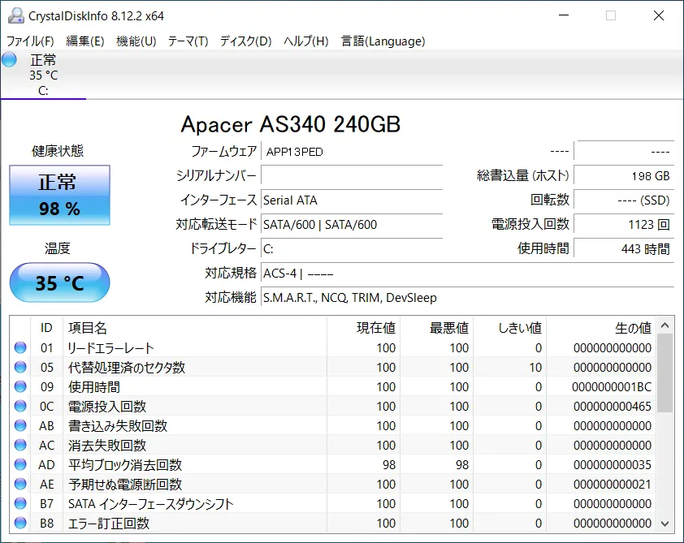The image size is (684, 543).
Task: Select the リードエラーレート row name
Action: click(x=110, y=347)
